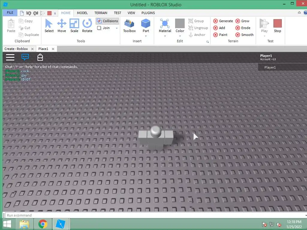Expand the Play dropdown arrow
Screen dimensions: 307x230
(264, 36)
